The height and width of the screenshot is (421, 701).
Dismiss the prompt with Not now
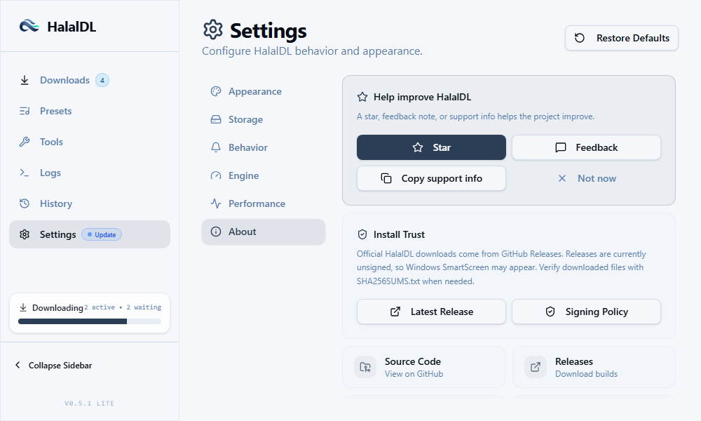(x=587, y=178)
